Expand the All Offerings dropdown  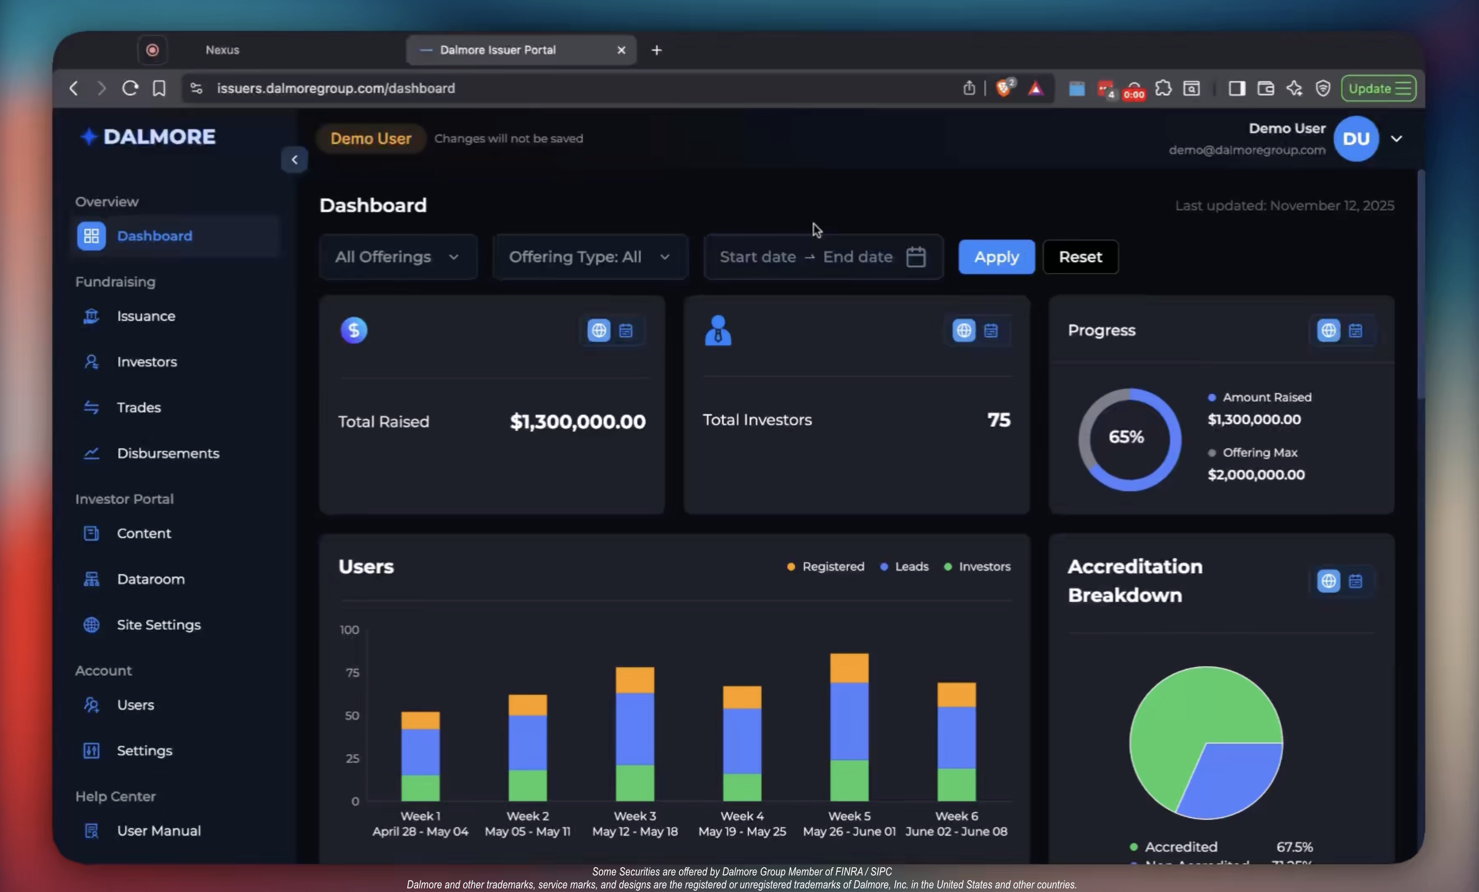397,257
